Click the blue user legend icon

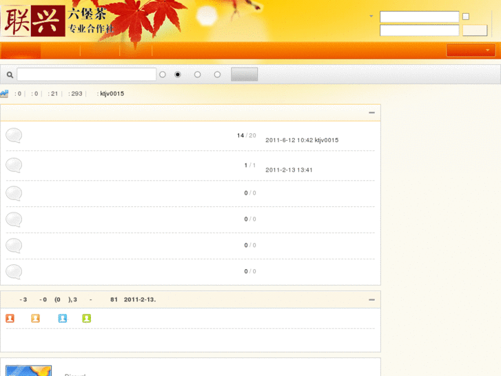(63, 318)
